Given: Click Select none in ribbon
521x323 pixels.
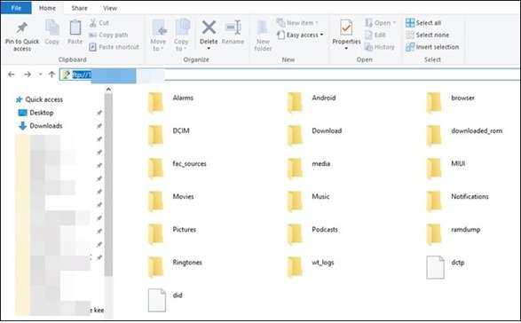Looking at the screenshot, I should click(427, 35).
